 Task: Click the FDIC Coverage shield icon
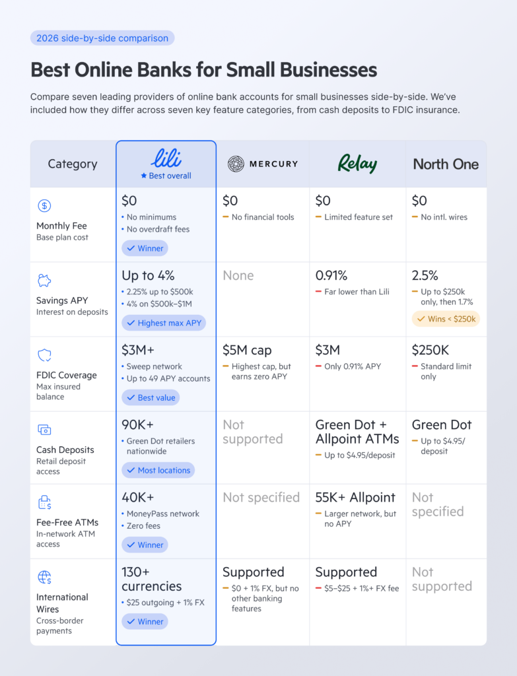pos(44,355)
